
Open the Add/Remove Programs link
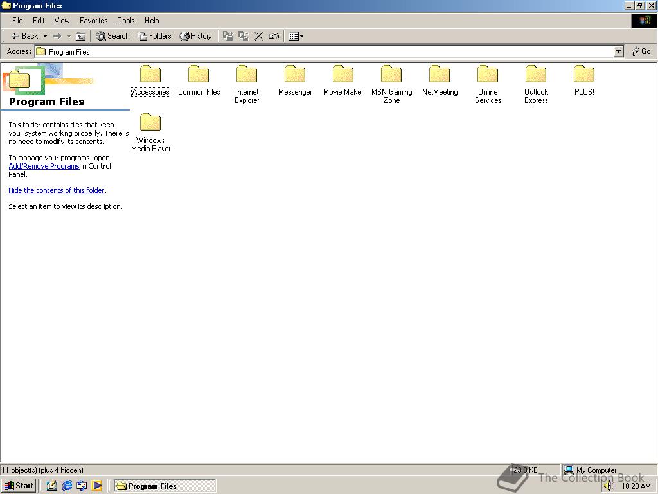44,166
